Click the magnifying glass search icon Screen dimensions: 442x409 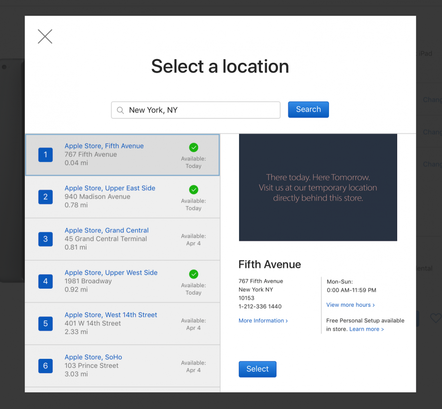120,110
